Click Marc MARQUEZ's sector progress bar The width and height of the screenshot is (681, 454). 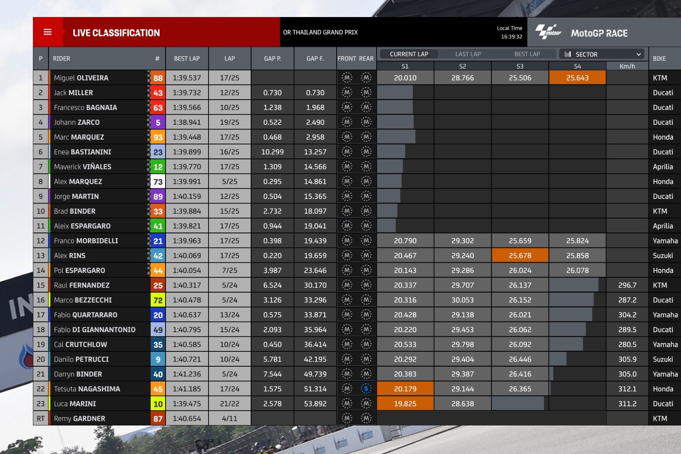pos(396,137)
